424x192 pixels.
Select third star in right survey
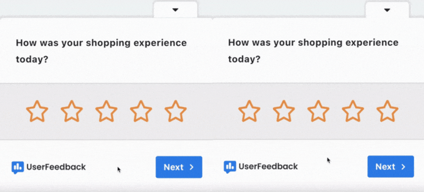click(x=318, y=111)
